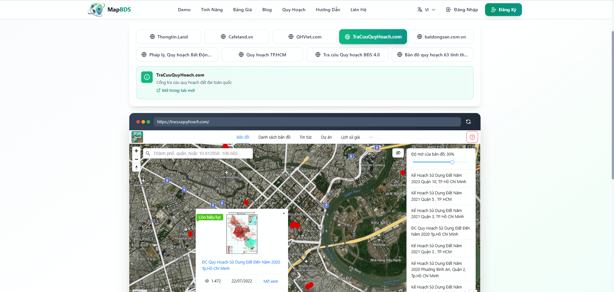This screenshot has height=292, width=614.
Task: Select Quy Hoạch in top navigation
Action: (294, 10)
